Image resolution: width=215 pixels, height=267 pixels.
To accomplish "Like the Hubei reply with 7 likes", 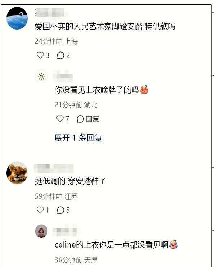I will click(60, 119).
